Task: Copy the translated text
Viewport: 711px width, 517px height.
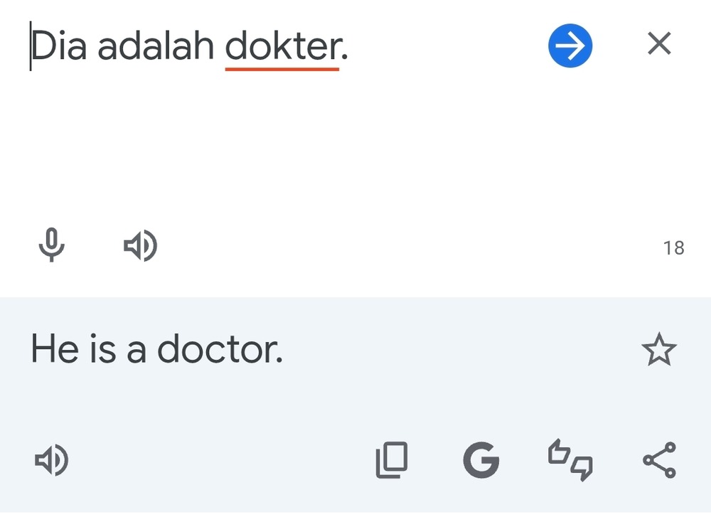Action: 391,460
